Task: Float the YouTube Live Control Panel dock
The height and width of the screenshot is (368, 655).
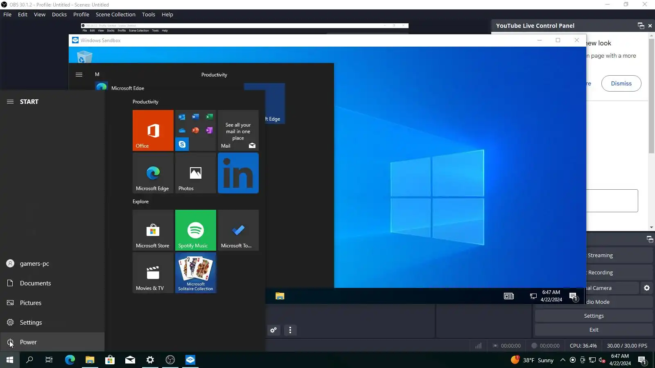Action: point(641,26)
